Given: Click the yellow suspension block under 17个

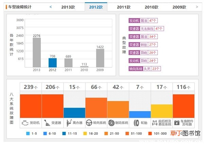Looking at the screenshot, I should (x=162, y=111).
